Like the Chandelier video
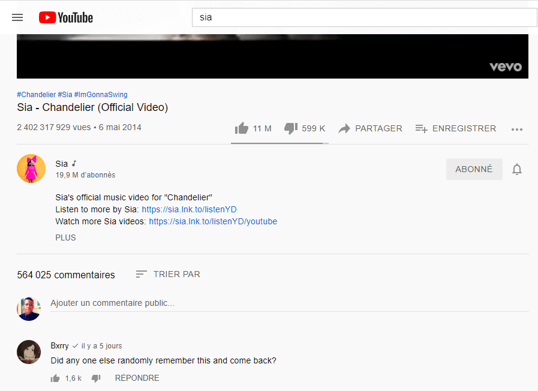Screen dimensions: 538x391 (242, 128)
